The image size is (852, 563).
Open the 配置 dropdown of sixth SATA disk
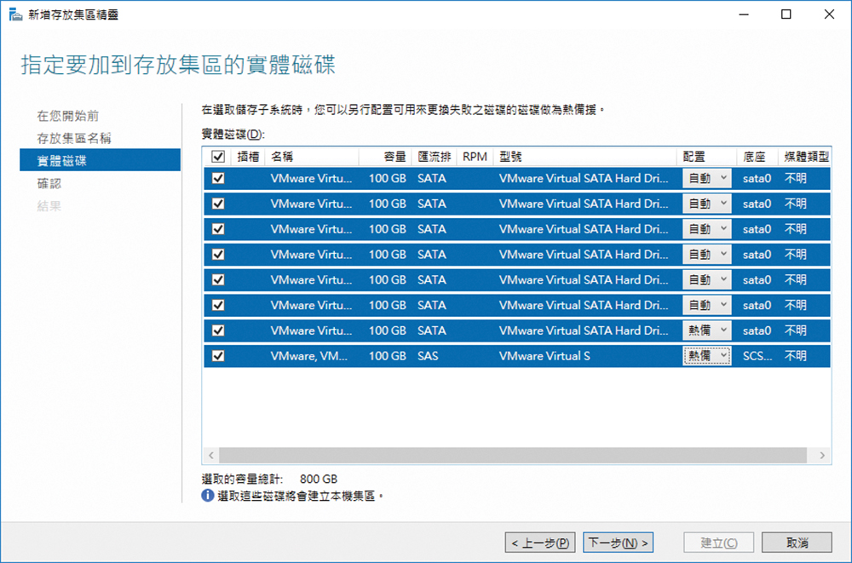[707, 305]
